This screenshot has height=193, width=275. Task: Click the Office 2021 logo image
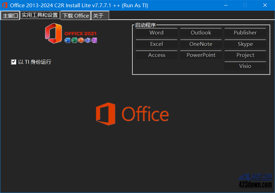71,33
